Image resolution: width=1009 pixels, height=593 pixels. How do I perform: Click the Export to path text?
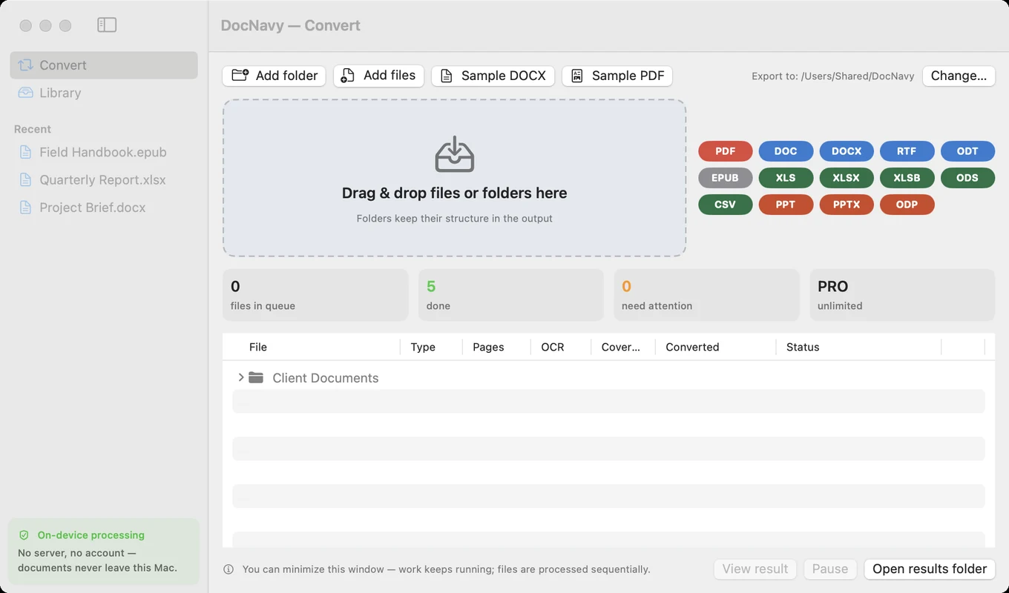833,76
